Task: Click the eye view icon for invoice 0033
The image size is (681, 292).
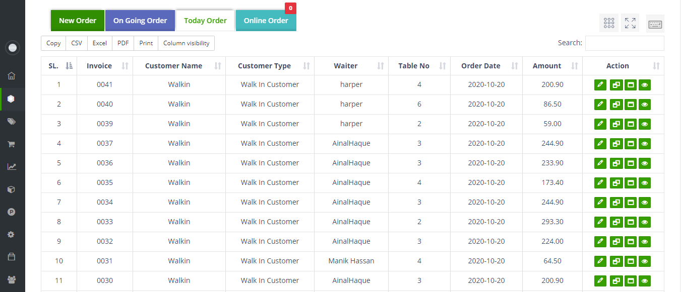Action: click(644, 222)
